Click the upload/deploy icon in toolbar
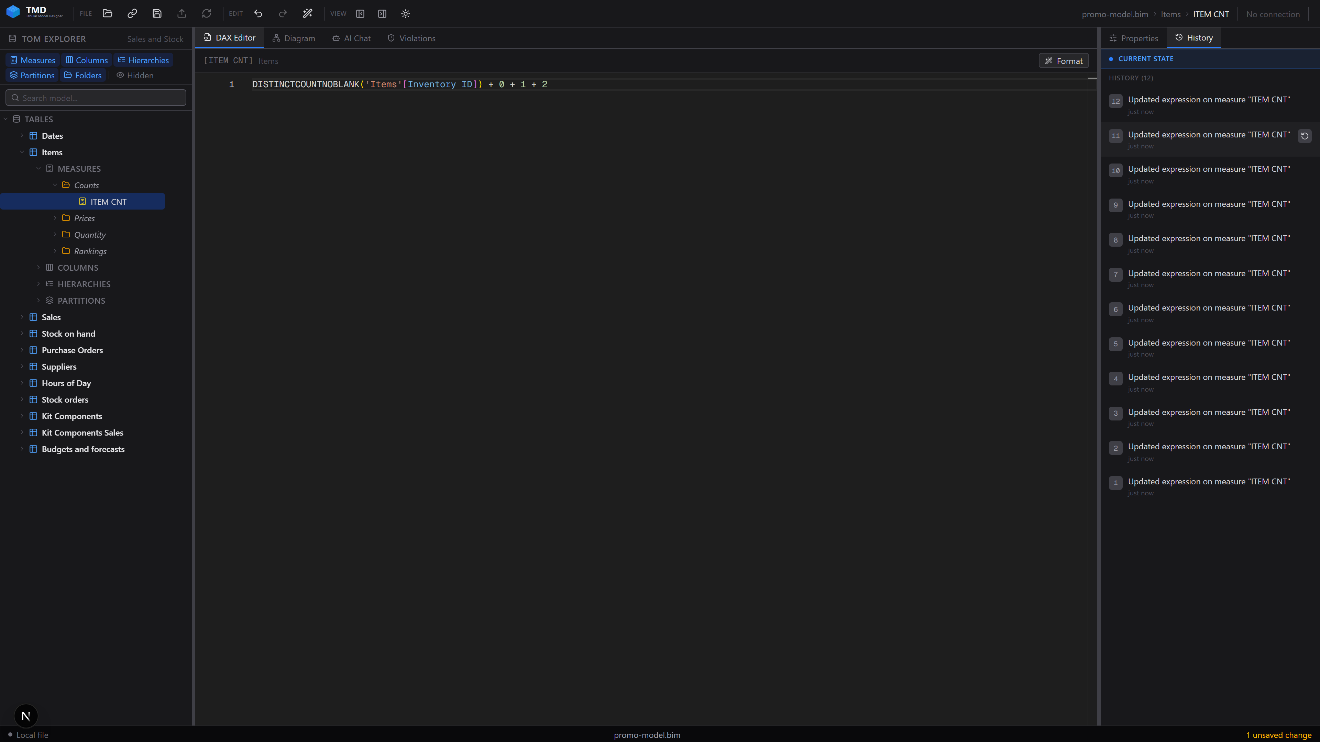The height and width of the screenshot is (742, 1320). pyautogui.click(x=182, y=14)
